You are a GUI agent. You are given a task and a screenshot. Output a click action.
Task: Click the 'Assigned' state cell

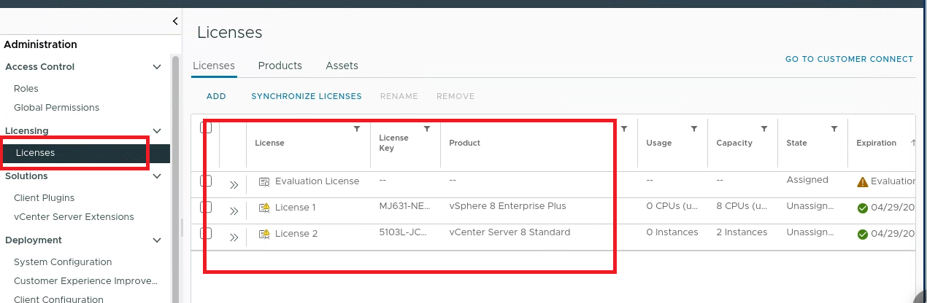(807, 180)
